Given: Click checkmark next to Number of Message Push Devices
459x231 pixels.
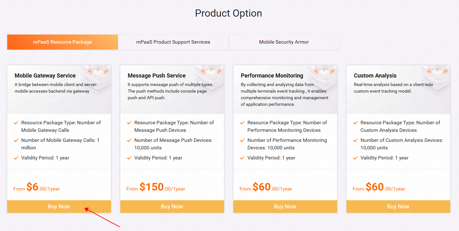Looking at the screenshot, I should pyautogui.click(x=129, y=140).
